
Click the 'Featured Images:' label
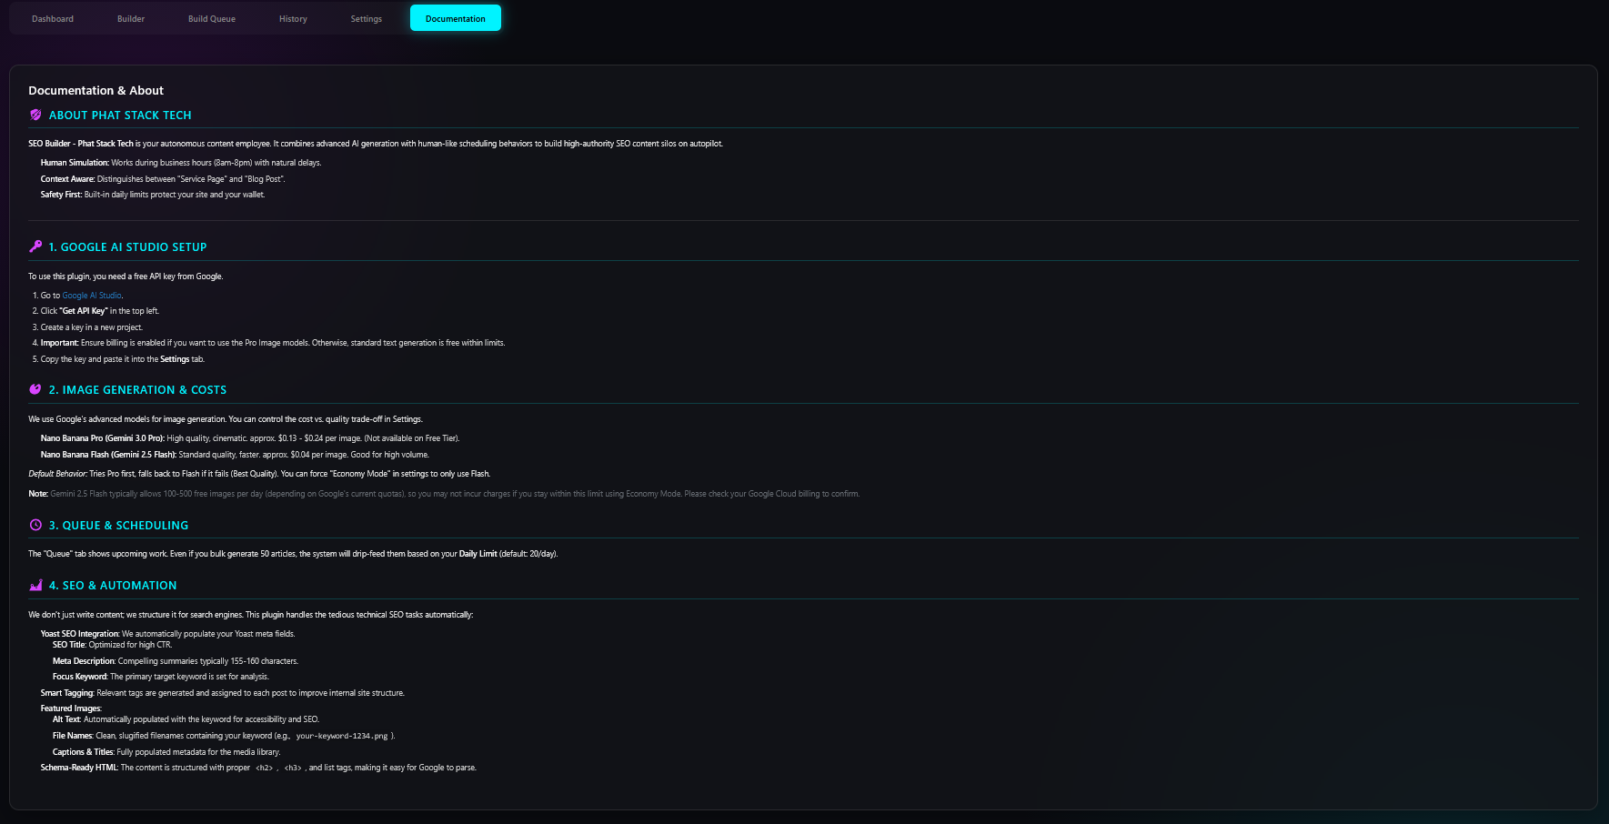[71, 708]
